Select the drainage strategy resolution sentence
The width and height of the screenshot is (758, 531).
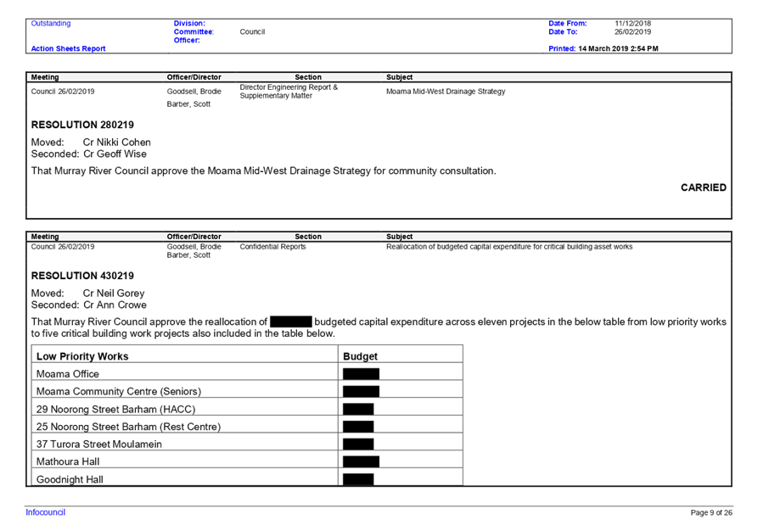(x=263, y=171)
